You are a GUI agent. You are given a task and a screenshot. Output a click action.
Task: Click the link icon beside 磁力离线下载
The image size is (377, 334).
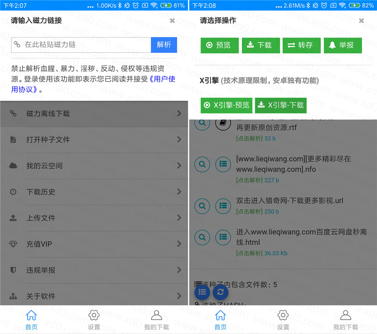pos(13,113)
